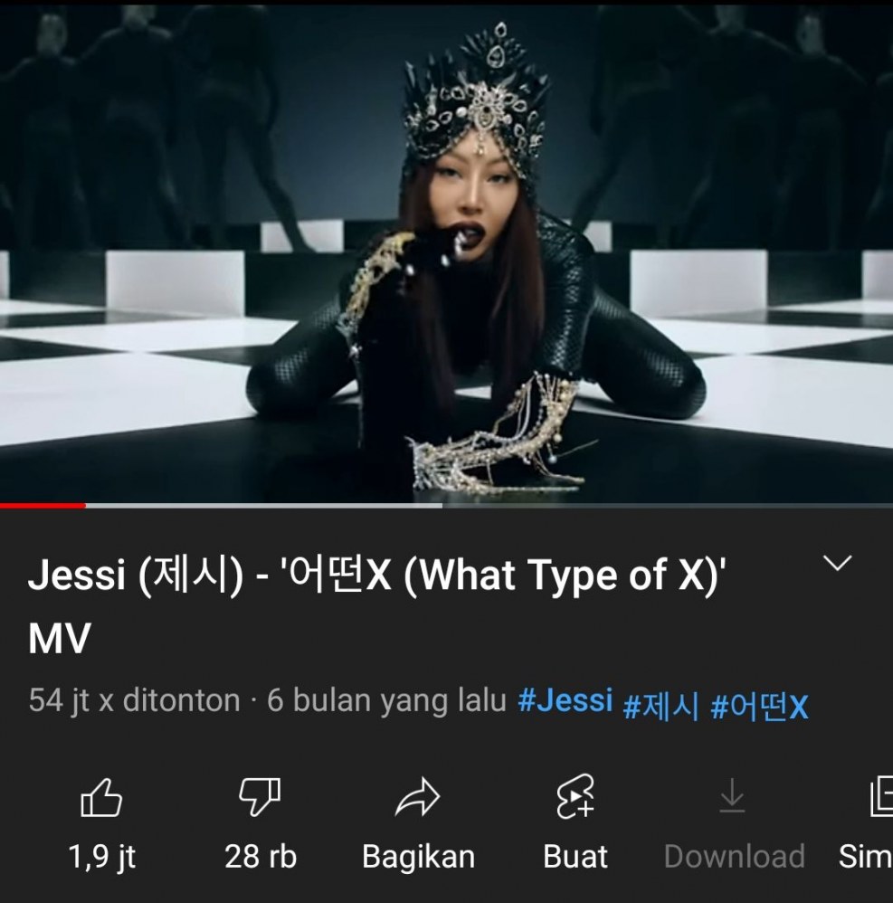Tap the Simpan save playlist icon
Viewport: 893px width, 903px height.
pyautogui.click(x=881, y=796)
